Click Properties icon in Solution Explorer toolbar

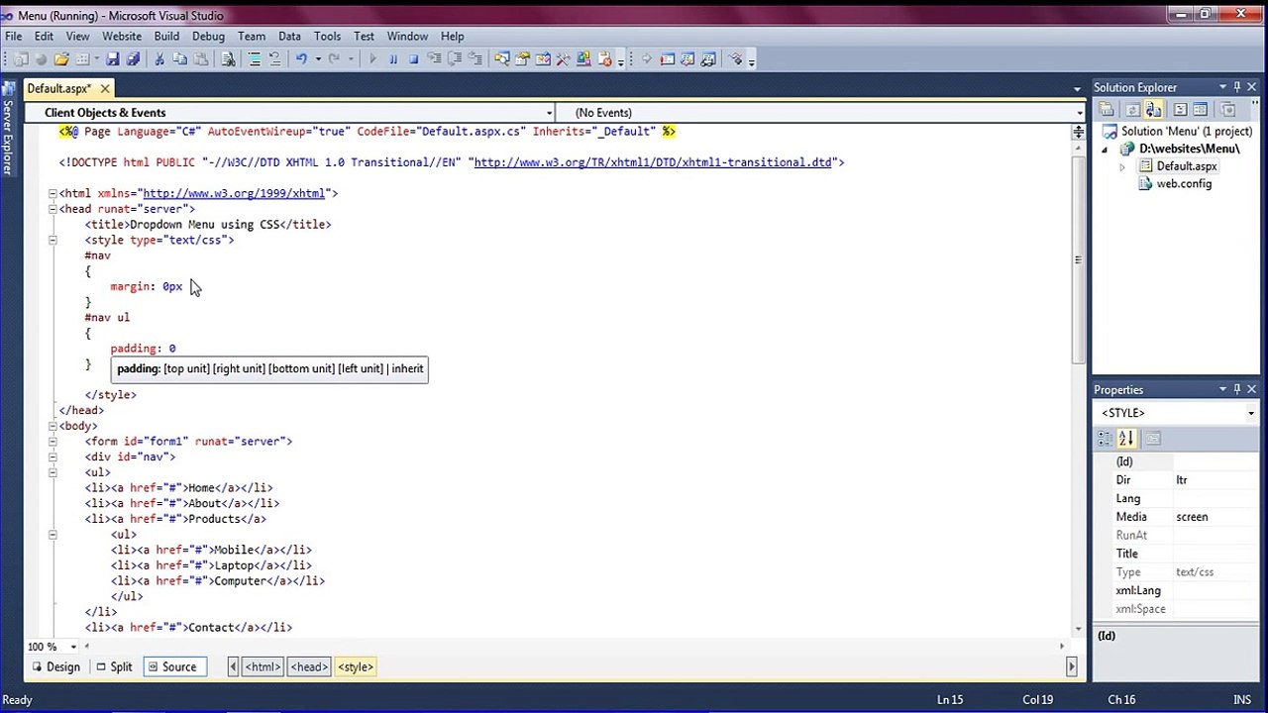(1107, 109)
